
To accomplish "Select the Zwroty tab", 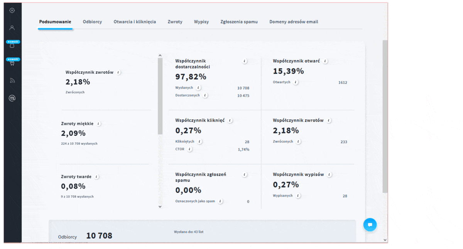I will click(175, 22).
